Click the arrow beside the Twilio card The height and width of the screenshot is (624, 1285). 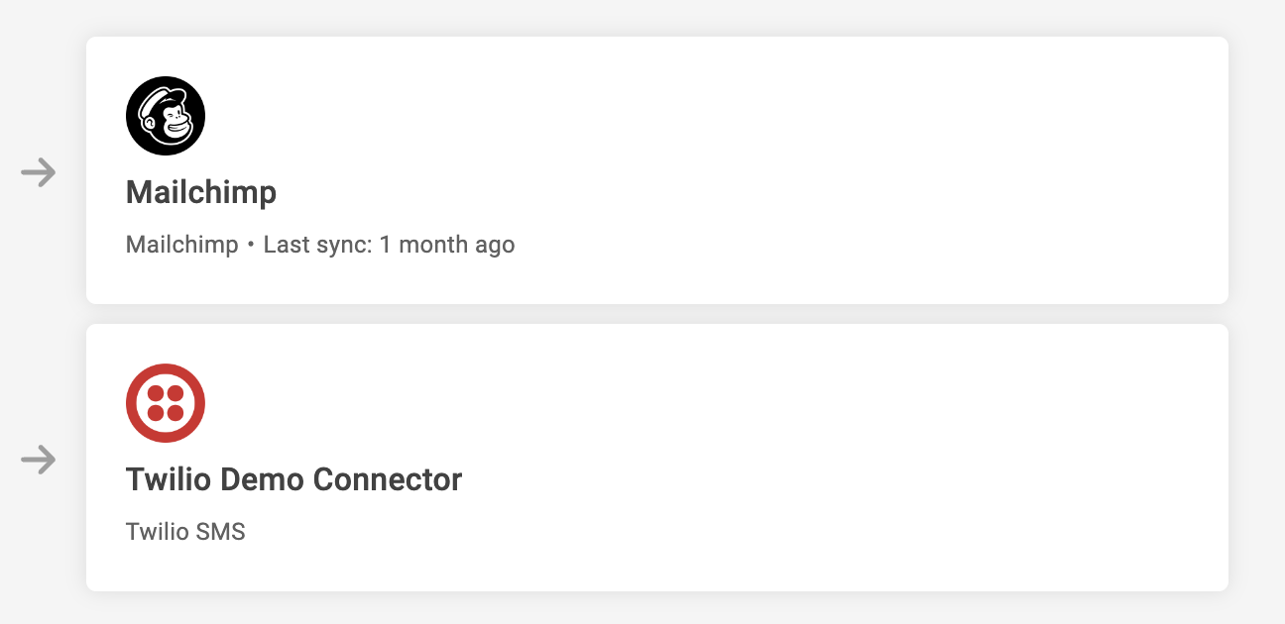[x=39, y=460]
